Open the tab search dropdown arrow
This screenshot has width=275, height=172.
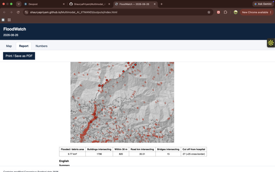(18, 4)
